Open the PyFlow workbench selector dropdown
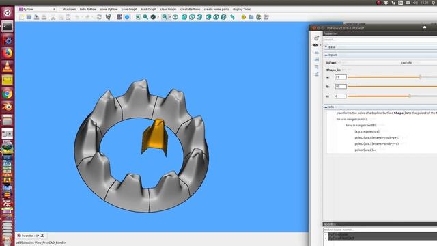437x246 pixels. [37, 9]
